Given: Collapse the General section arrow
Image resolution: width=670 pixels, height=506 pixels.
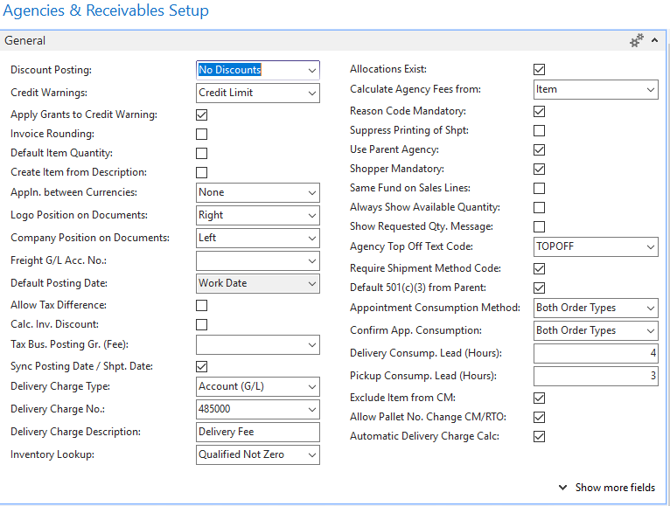Looking at the screenshot, I should click(x=655, y=41).
